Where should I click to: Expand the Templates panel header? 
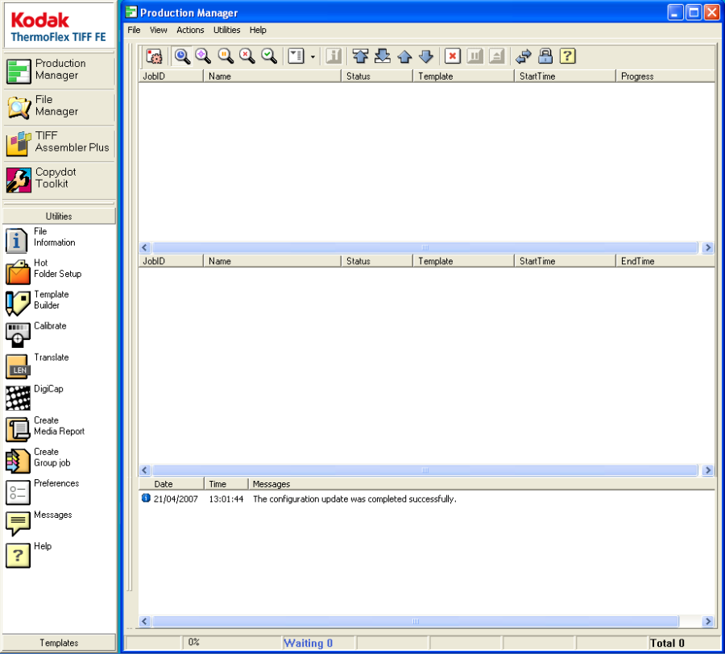[x=59, y=643]
